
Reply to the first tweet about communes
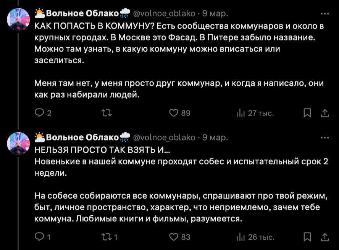coord(39,113)
